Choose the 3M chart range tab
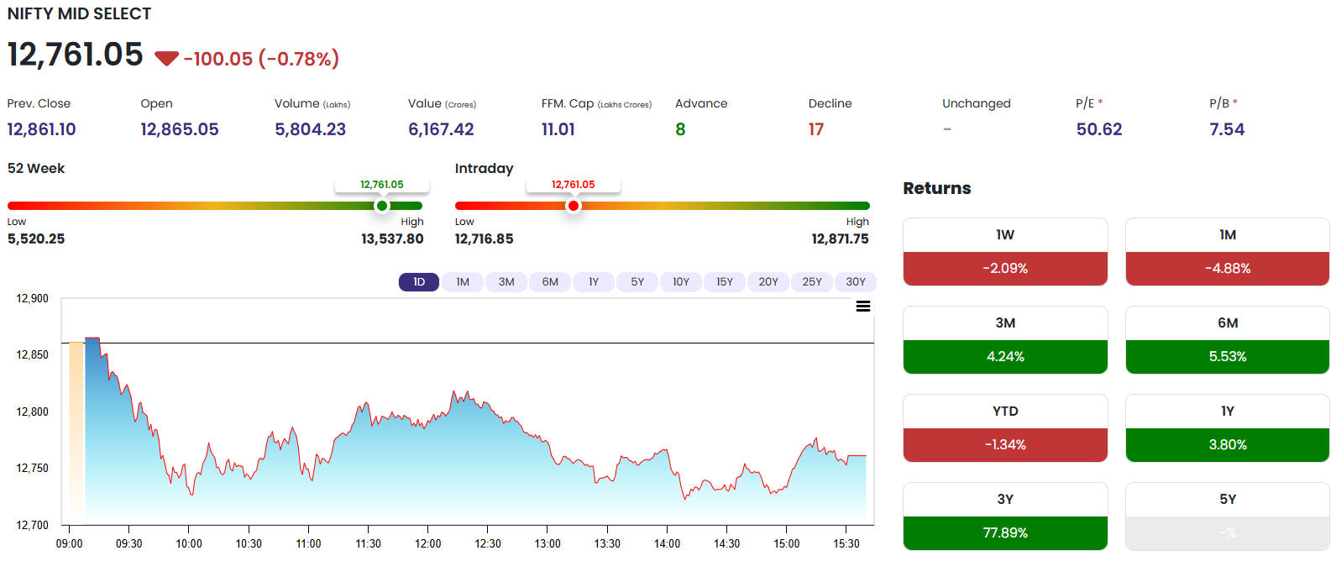 [x=506, y=282]
